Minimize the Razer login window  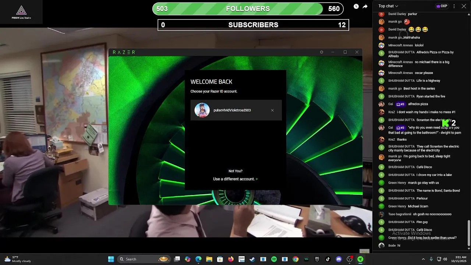(333, 52)
